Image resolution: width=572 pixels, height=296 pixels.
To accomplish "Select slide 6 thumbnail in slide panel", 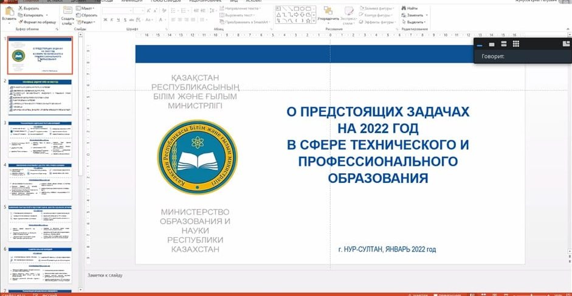I will click(40, 266).
